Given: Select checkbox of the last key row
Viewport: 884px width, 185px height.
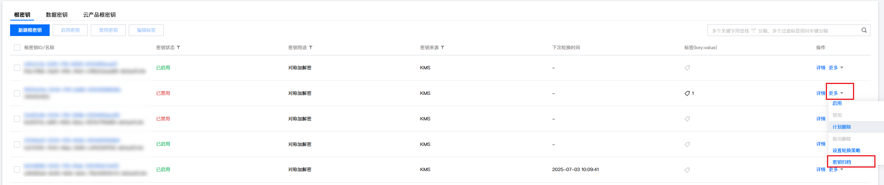Looking at the screenshot, I should click(x=17, y=170).
